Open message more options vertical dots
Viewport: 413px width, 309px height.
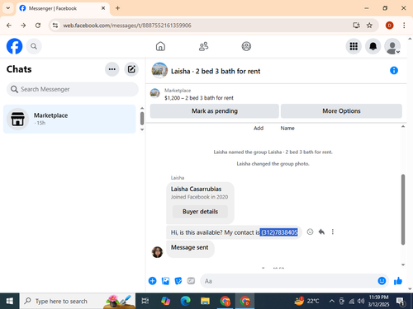(333, 232)
